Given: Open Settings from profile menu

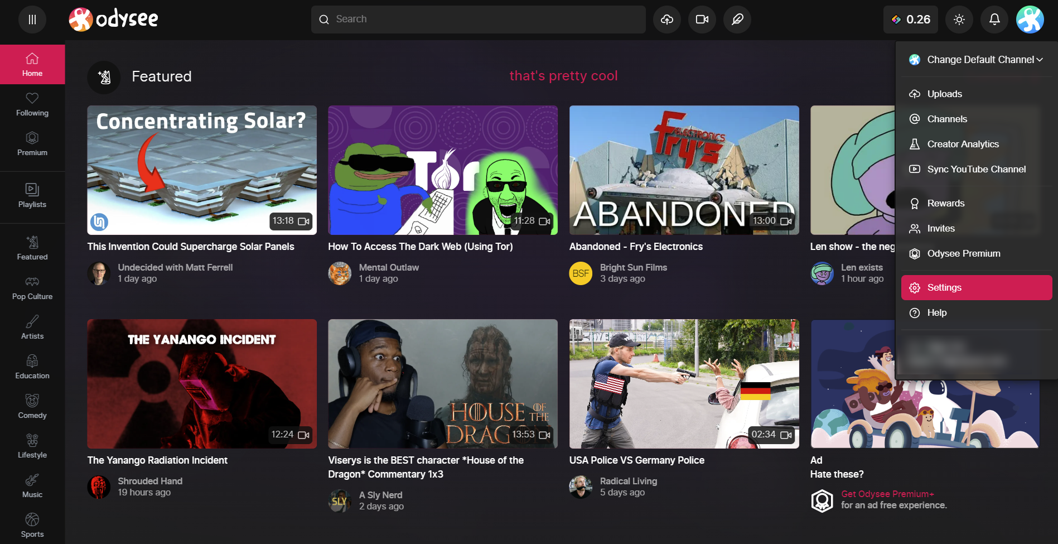Looking at the screenshot, I should point(977,287).
